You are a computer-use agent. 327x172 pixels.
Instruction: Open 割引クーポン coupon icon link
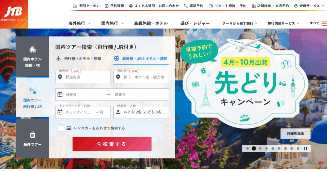75,6
